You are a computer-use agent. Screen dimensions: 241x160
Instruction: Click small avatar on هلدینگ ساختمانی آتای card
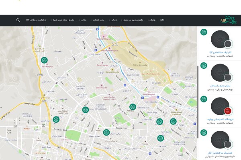point(228,144)
